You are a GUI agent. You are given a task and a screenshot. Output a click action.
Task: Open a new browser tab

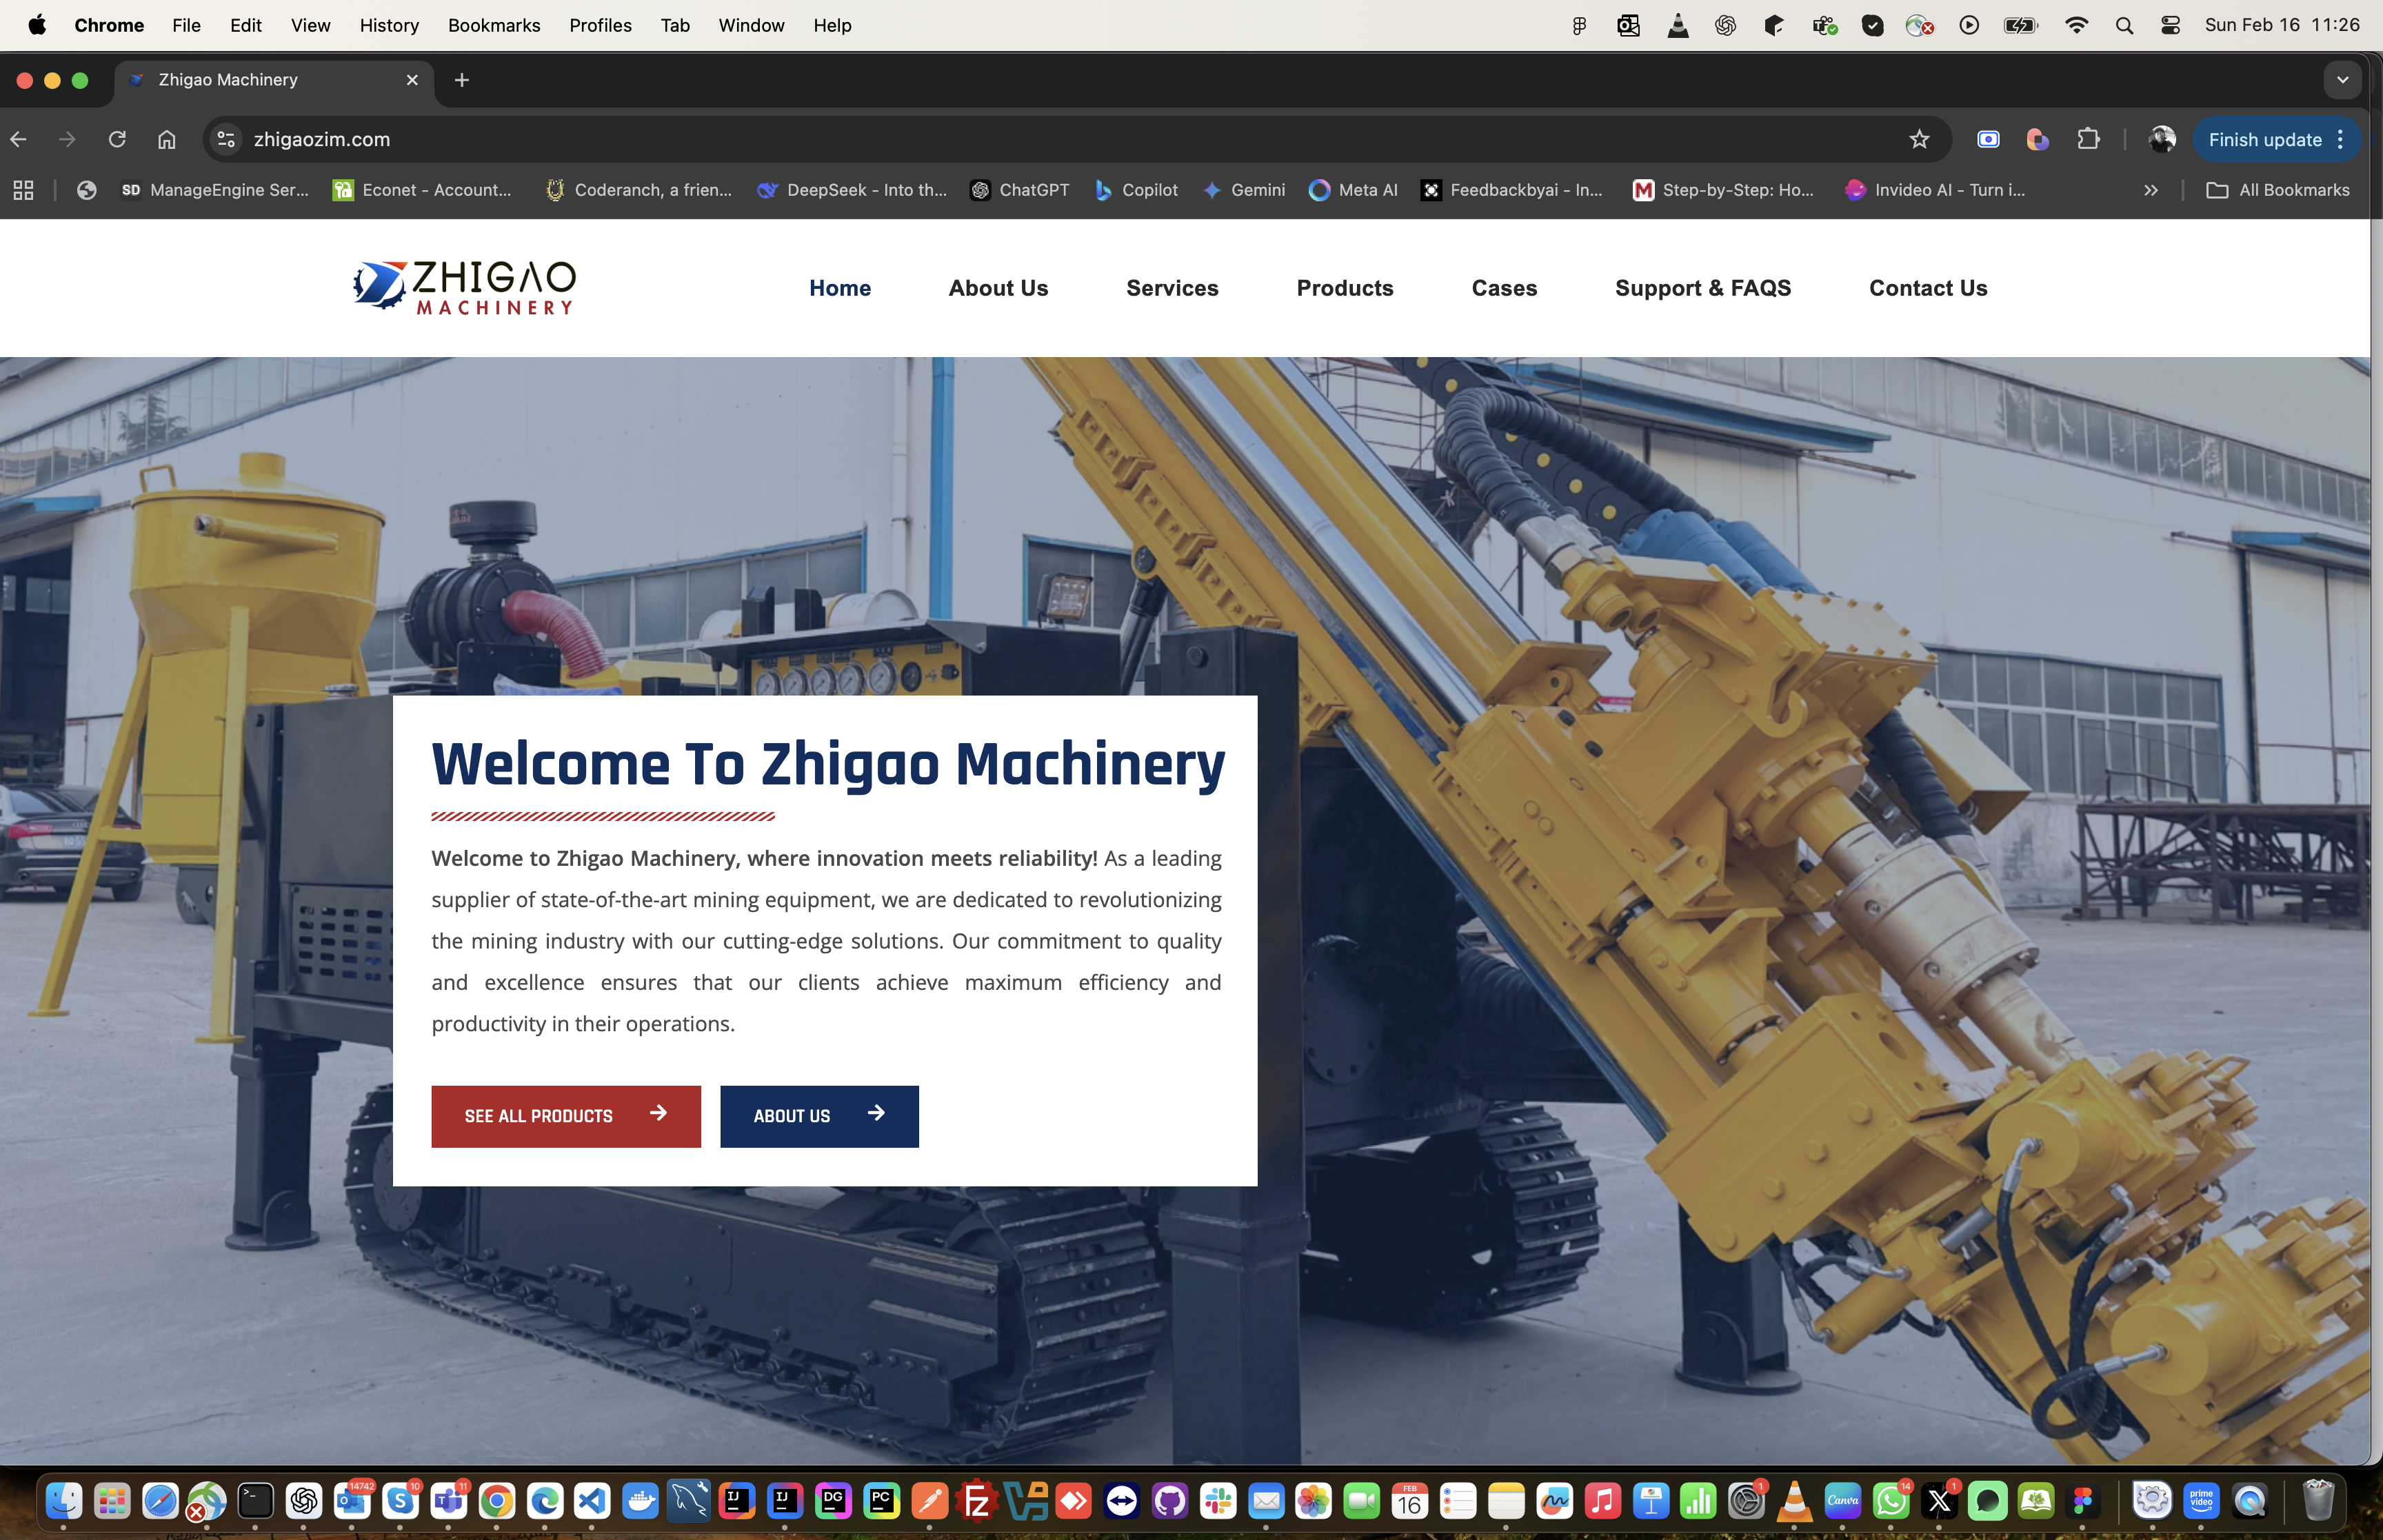[x=461, y=80]
